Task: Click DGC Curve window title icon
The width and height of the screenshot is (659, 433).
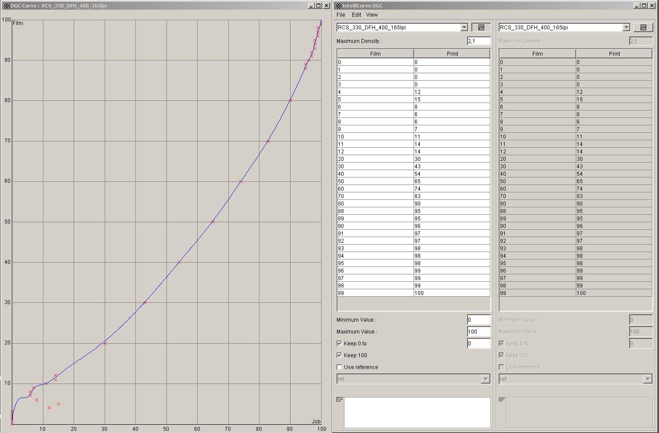Action: 7,6
